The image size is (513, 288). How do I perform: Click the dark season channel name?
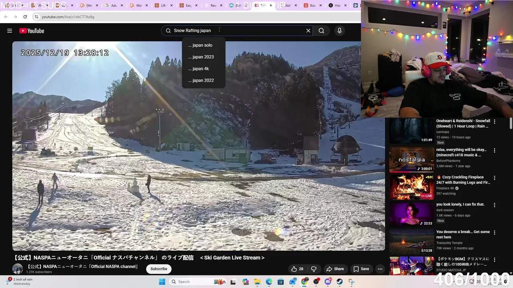pos(445,210)
